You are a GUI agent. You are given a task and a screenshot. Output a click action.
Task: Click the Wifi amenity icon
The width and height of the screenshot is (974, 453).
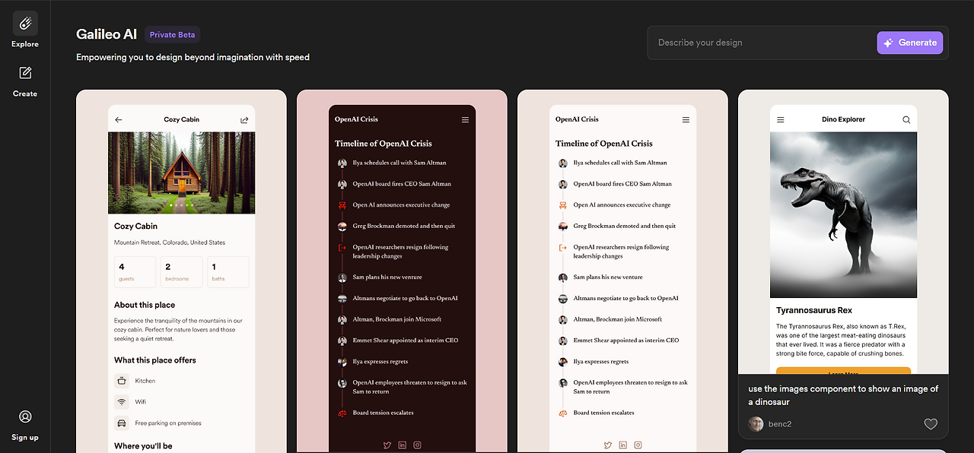pos(121,402)
